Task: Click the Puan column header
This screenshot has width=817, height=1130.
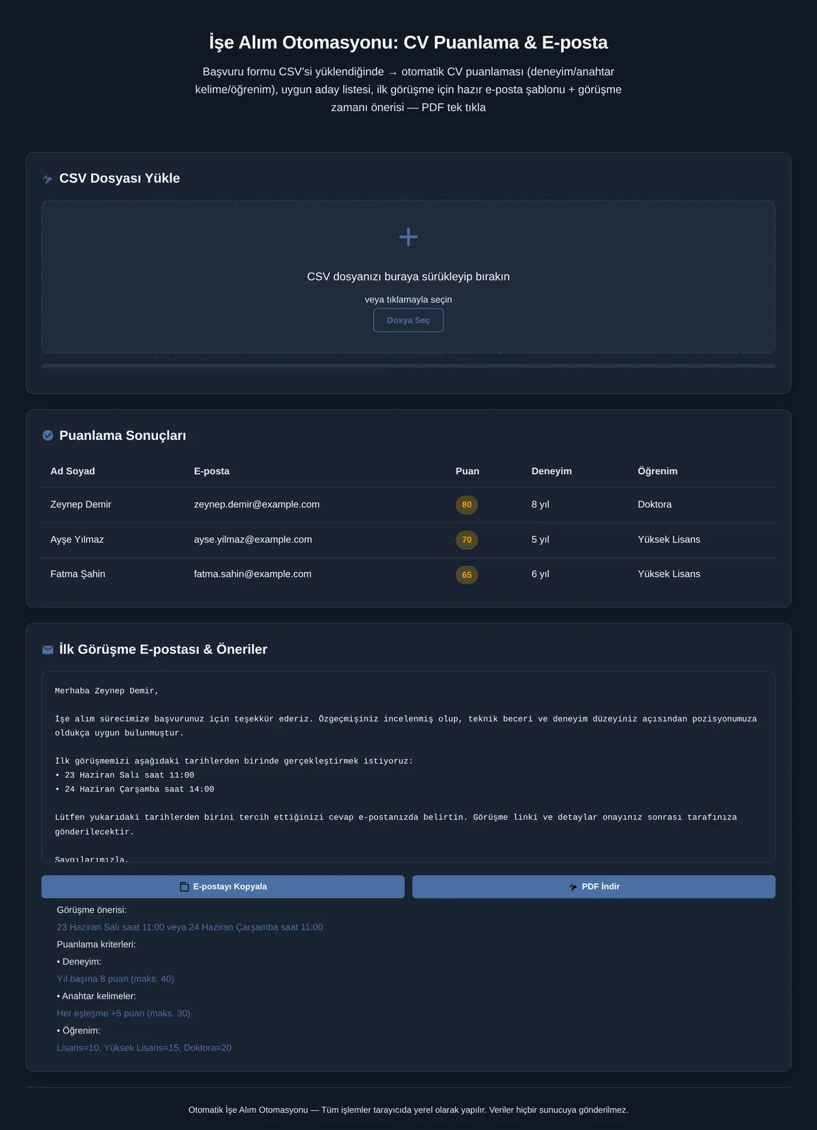Action: [467, 471]
